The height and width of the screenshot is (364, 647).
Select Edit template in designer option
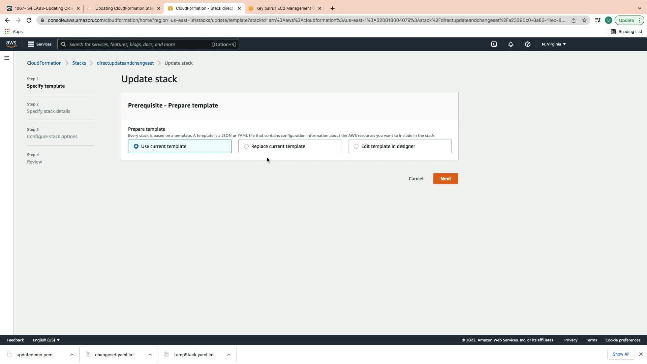click(x=356, y=146)
